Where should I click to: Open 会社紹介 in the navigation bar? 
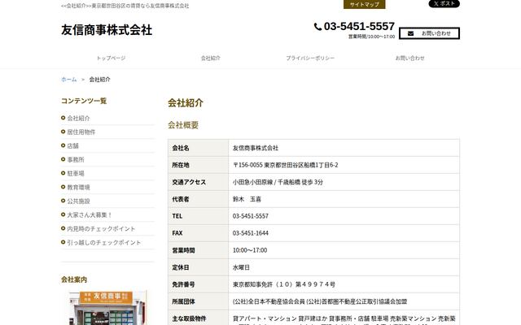[211, 58]
